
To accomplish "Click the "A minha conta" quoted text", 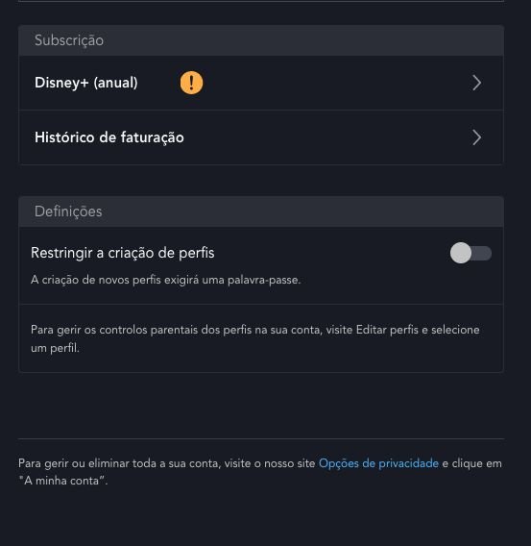I will (62, 481).
